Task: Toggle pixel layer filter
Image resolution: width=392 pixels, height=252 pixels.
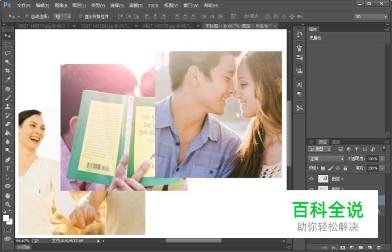Action: coord(340,150)
